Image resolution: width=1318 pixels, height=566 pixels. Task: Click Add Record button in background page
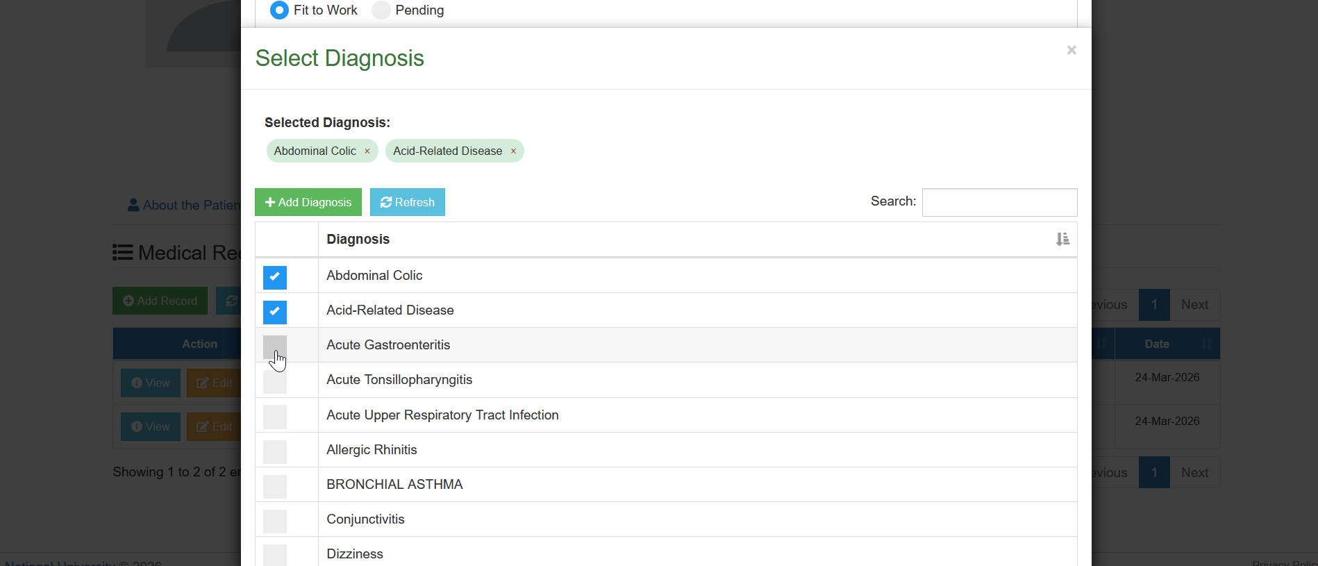pos(160,301)
